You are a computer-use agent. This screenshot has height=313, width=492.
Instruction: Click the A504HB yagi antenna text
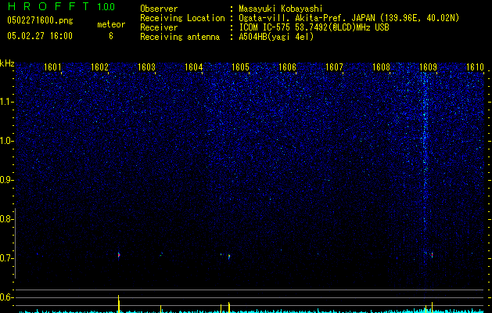point(276,37)
